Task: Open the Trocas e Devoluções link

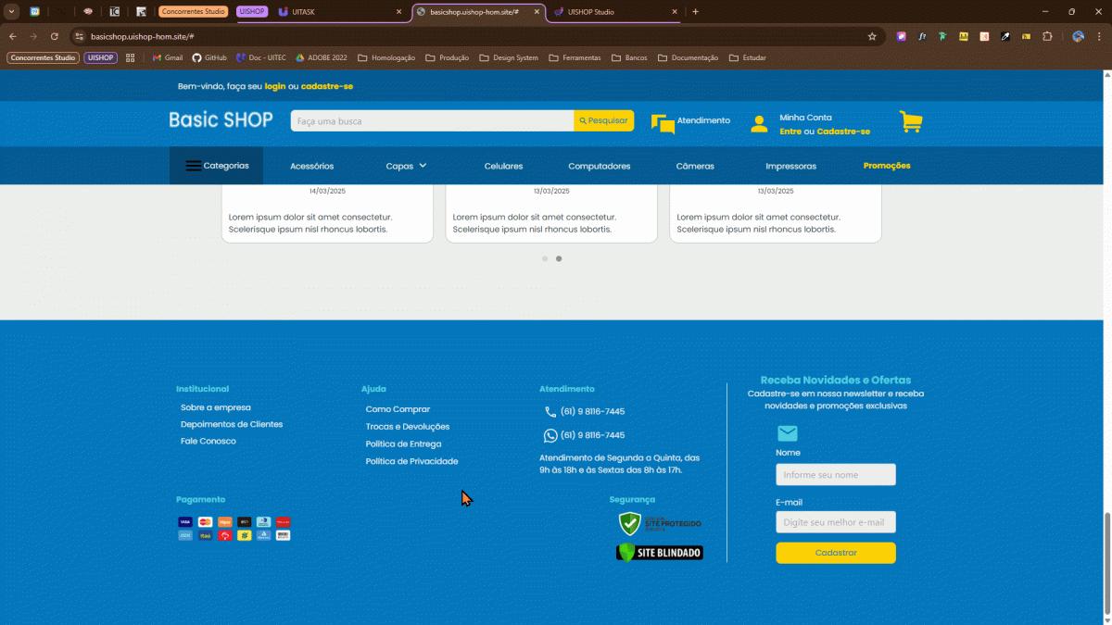Action: click(x=407, y=427)
